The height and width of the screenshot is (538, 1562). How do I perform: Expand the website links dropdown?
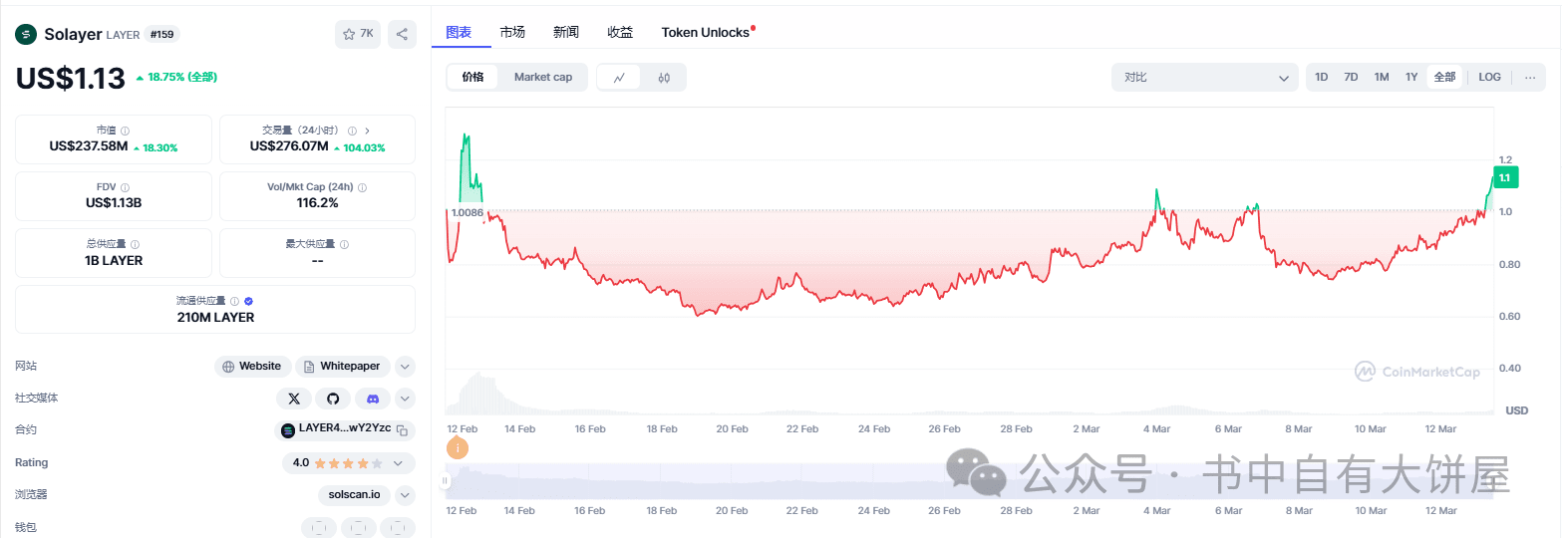(405, 367)
